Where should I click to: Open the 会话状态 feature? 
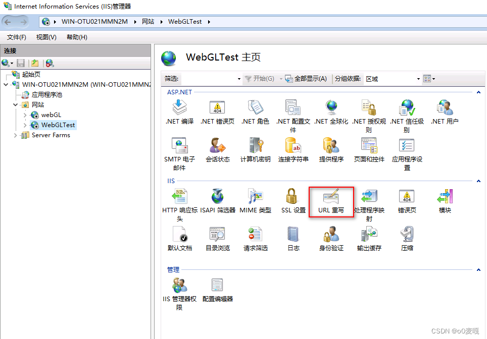click(x=217, y=150)
